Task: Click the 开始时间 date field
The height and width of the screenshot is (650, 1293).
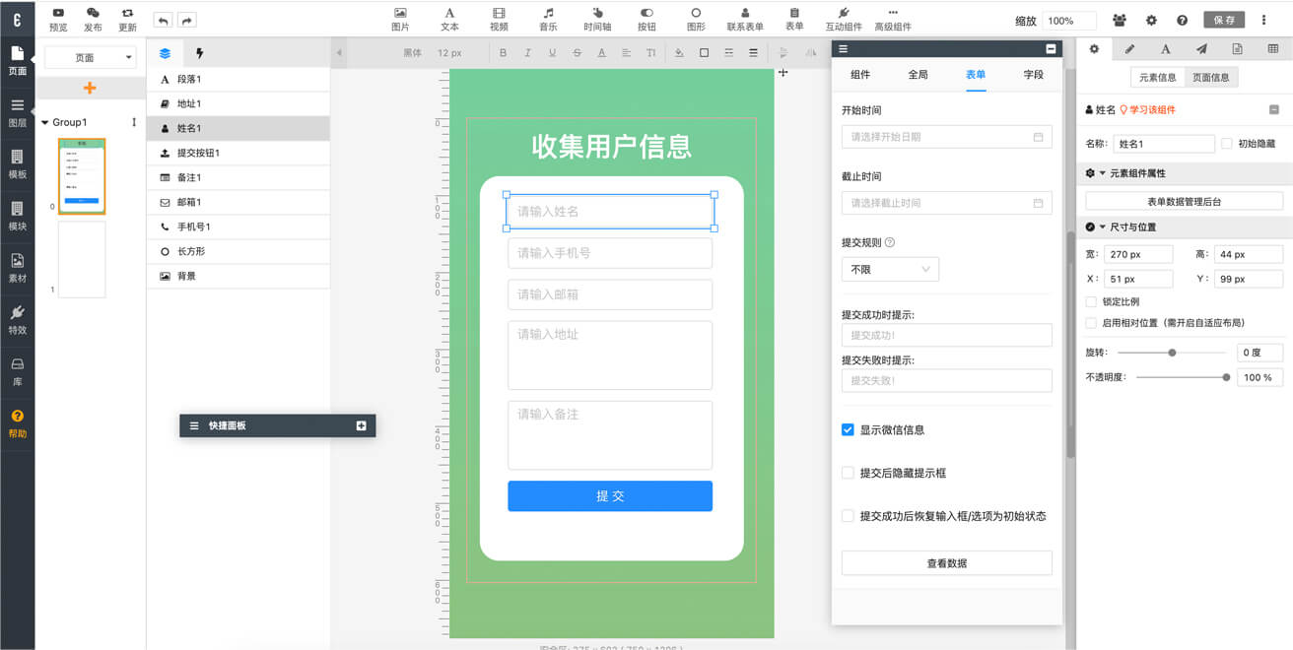Action: [947, 137]
